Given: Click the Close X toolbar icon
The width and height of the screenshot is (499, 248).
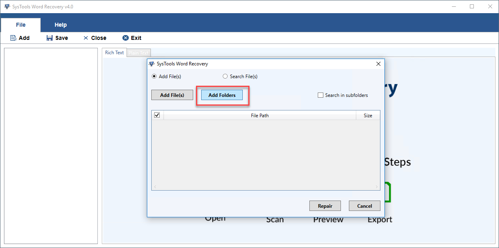Looking at the screenshot, I should [x=86, y=38].
